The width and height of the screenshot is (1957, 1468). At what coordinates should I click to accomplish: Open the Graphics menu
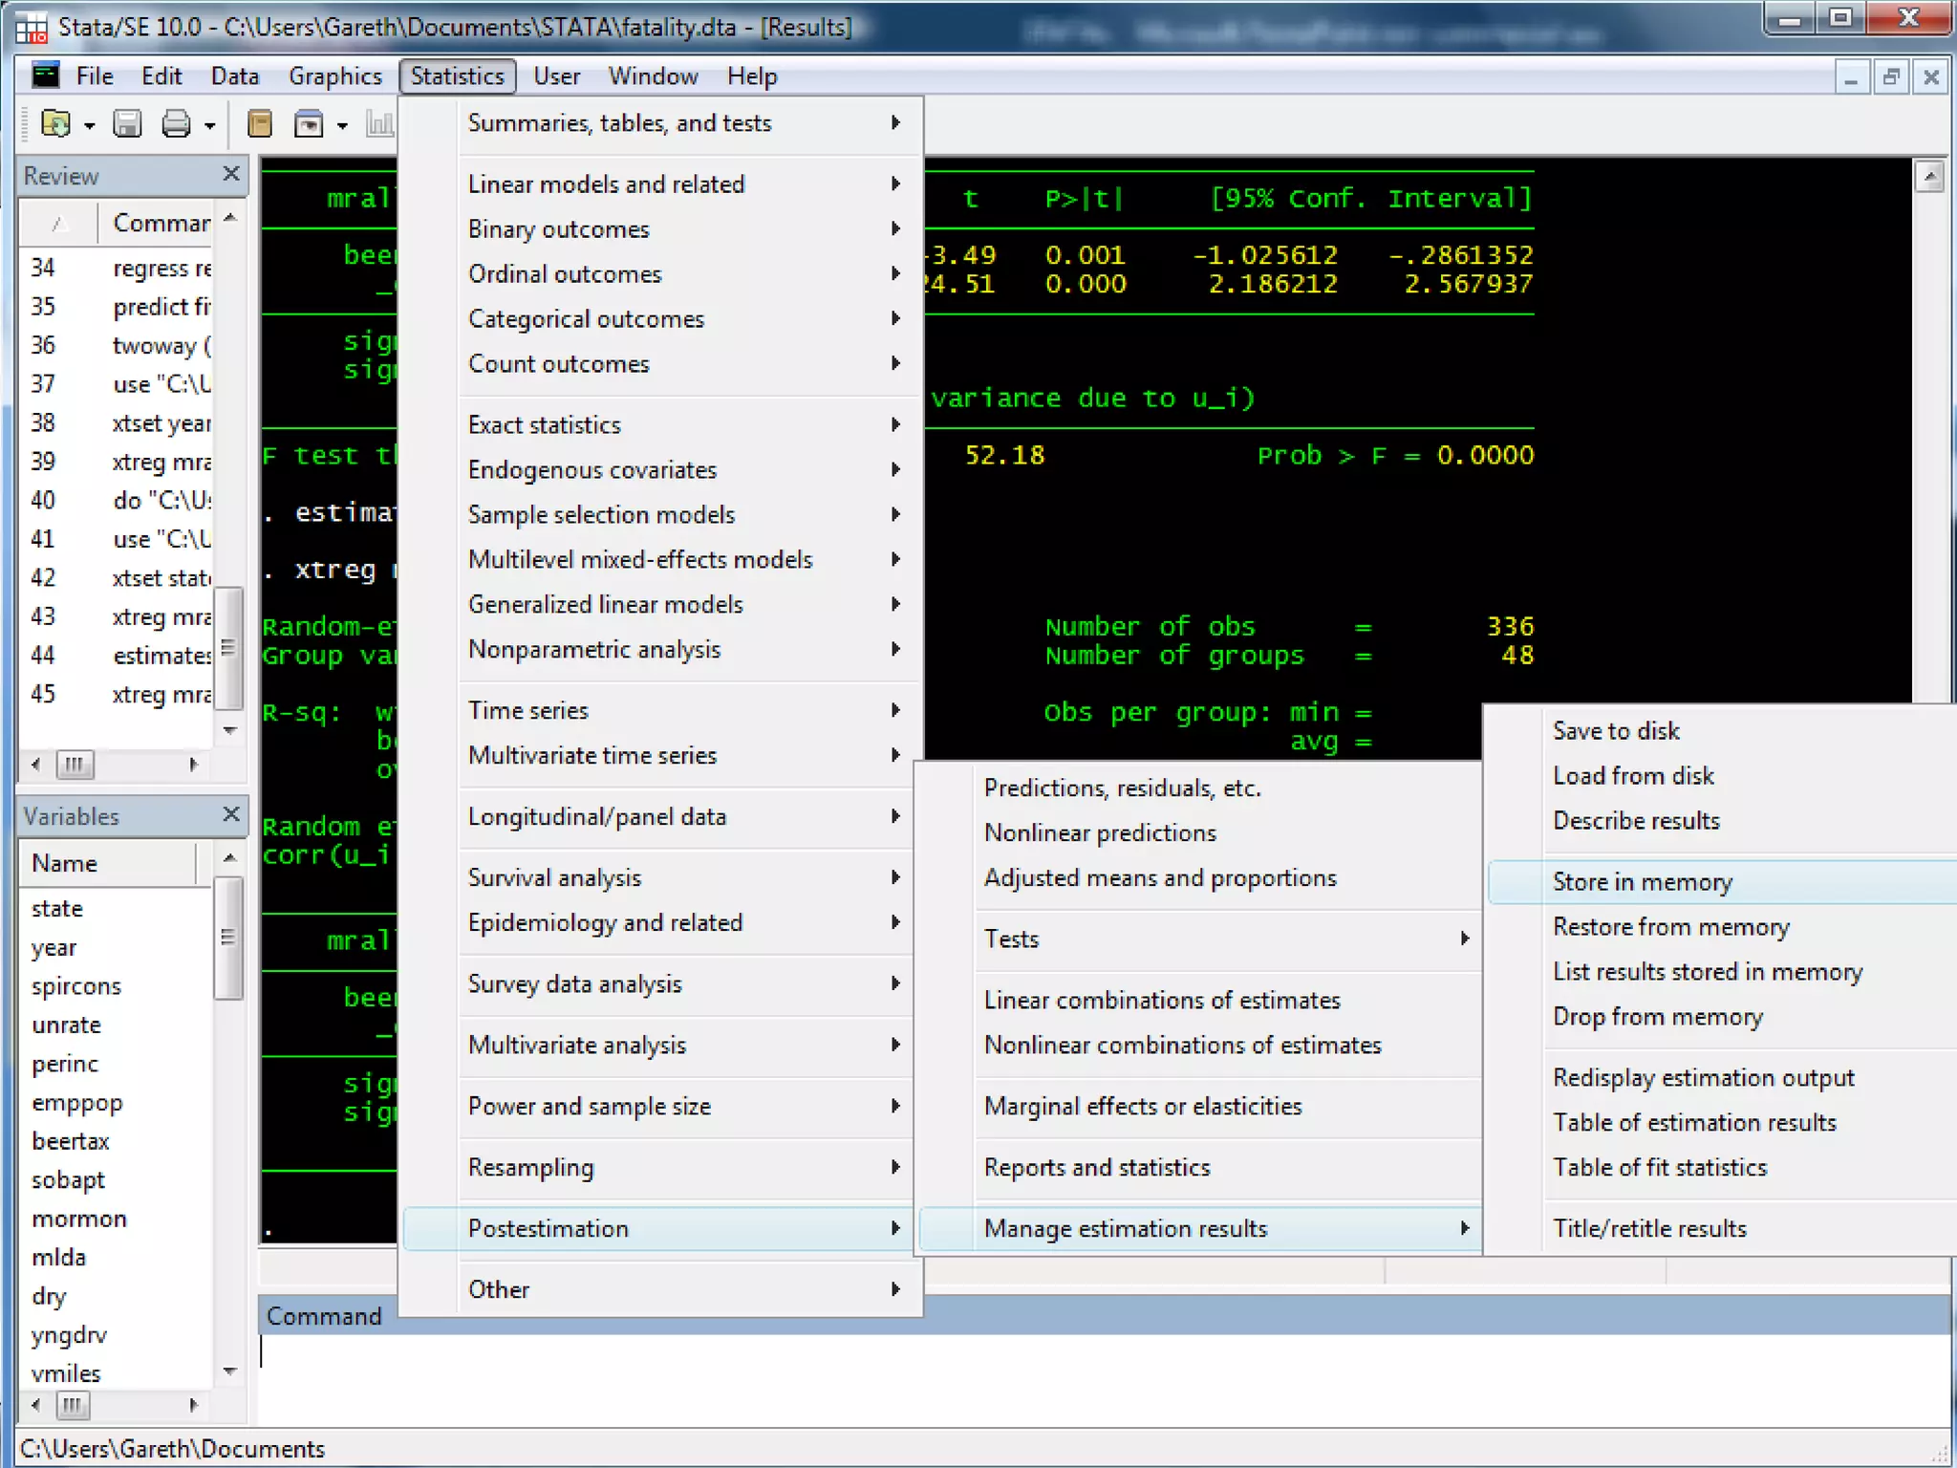tap(334, 76)
